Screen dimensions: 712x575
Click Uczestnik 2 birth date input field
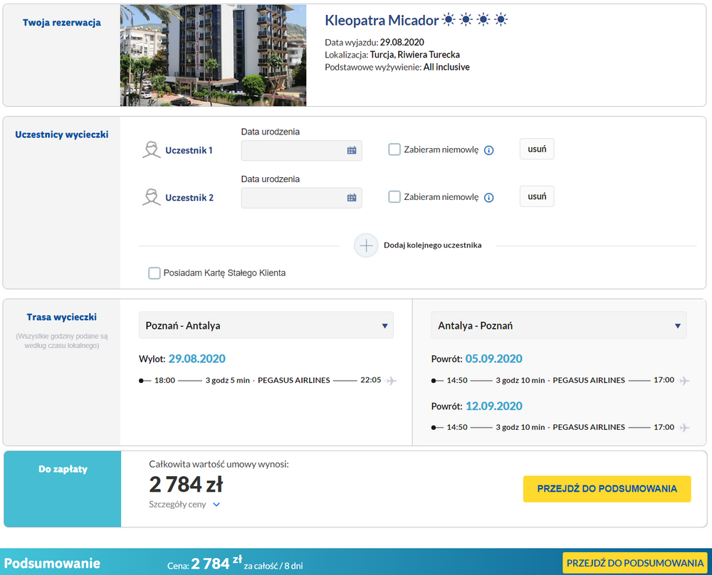(x=301, y=197)
